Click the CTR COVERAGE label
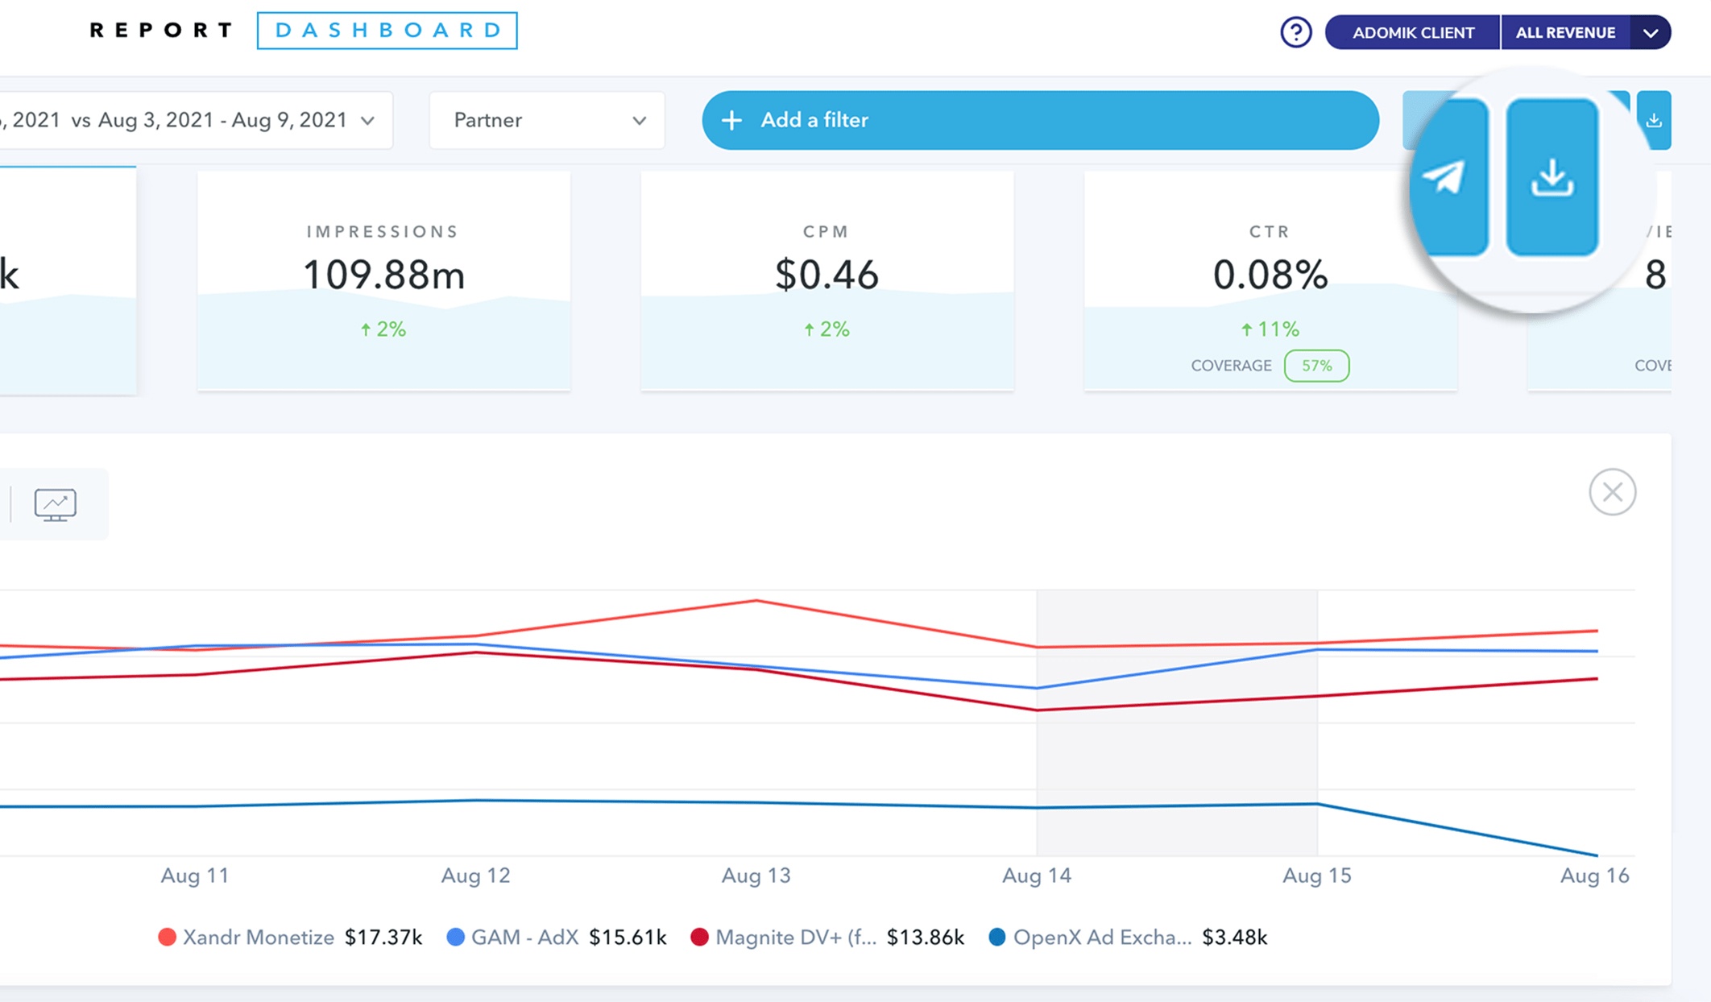 [1231, 366]
